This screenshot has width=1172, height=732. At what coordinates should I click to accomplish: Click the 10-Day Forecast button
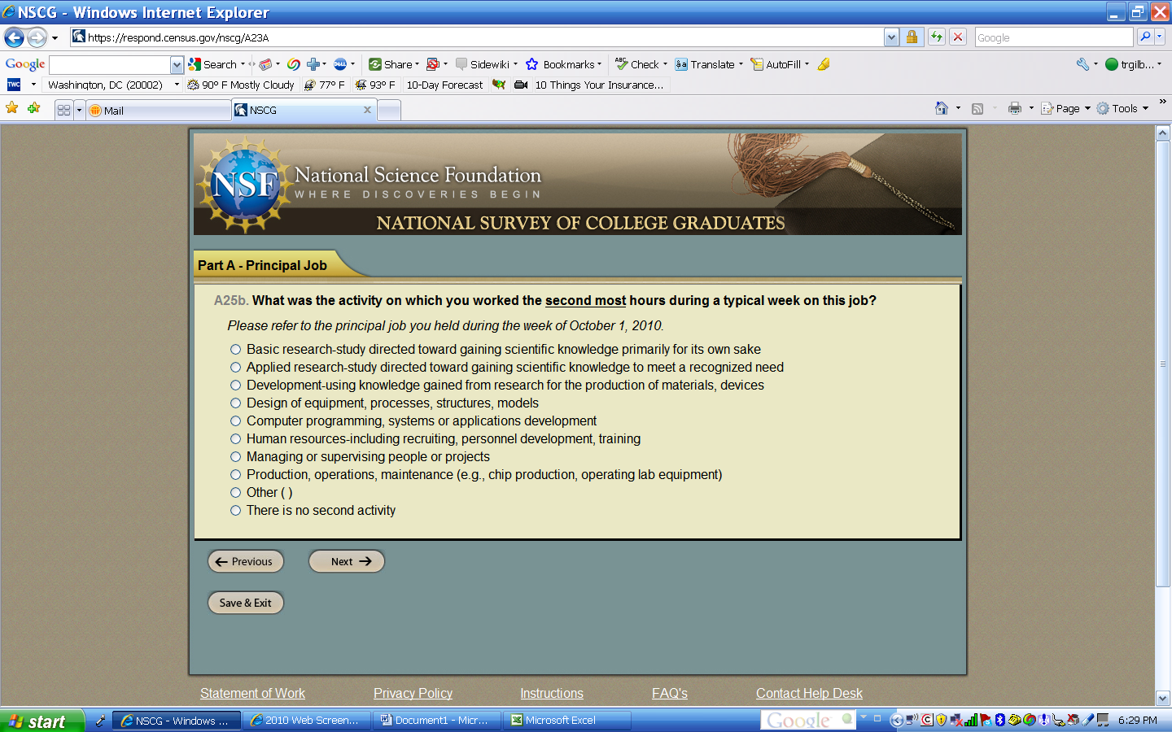[444, 85]
